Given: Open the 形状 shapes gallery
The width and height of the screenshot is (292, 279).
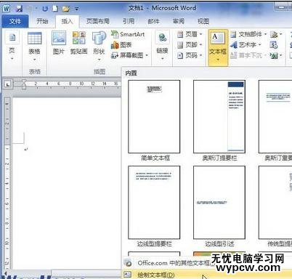Looking at the screenshot, I should pyautogui.click(x=99, y=46).
